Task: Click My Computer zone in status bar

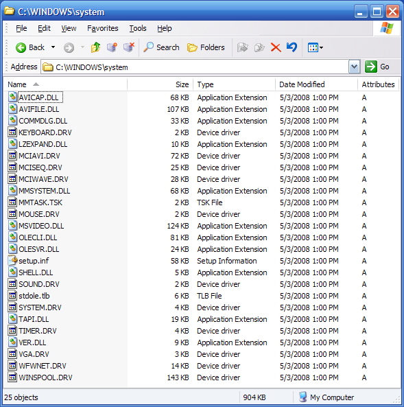Action: coord(326,397)
